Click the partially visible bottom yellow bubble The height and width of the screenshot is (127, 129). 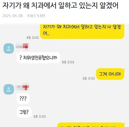[91, 125]
